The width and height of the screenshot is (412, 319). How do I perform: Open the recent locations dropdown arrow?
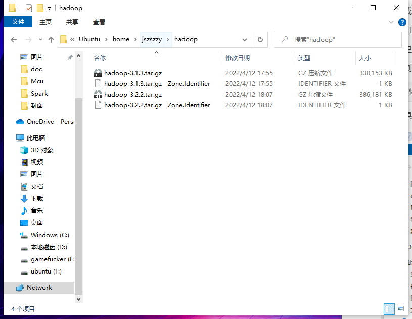click(40, 39)
